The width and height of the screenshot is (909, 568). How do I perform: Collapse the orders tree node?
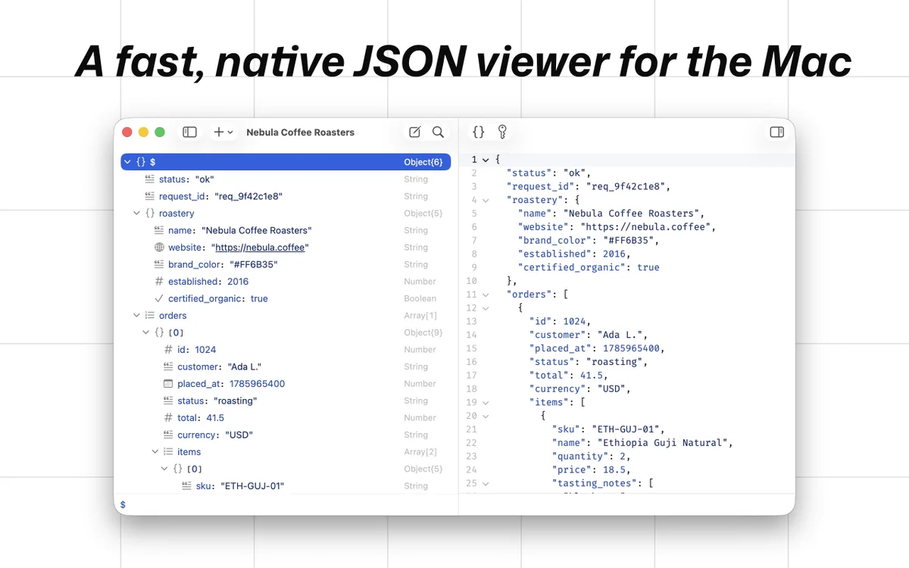click(x=136, y=316)
